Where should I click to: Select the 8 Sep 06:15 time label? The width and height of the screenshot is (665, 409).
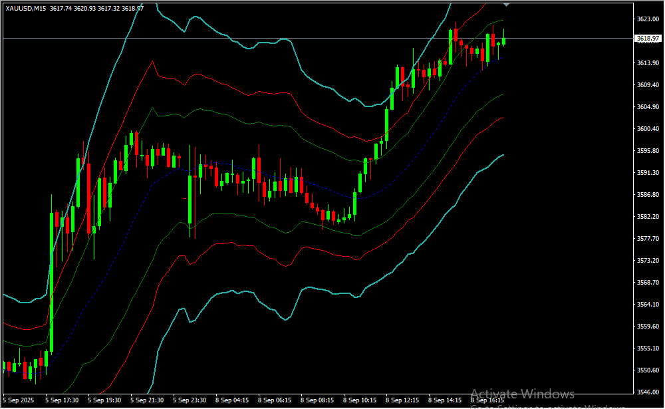(275, 400)
